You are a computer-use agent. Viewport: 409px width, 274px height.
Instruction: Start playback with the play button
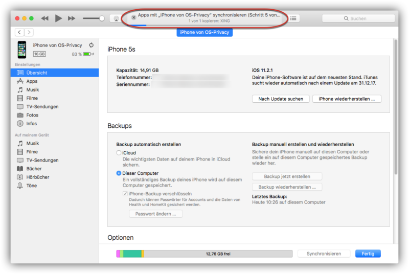point(58,18)
